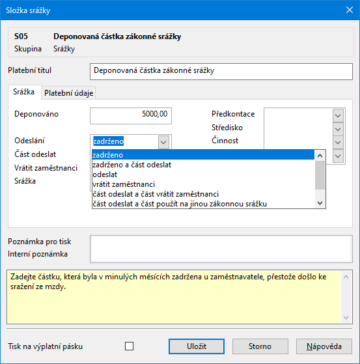360x364 pixels.
Task: Switch to the Platební údaje tab
Action: tap(69, 93)
